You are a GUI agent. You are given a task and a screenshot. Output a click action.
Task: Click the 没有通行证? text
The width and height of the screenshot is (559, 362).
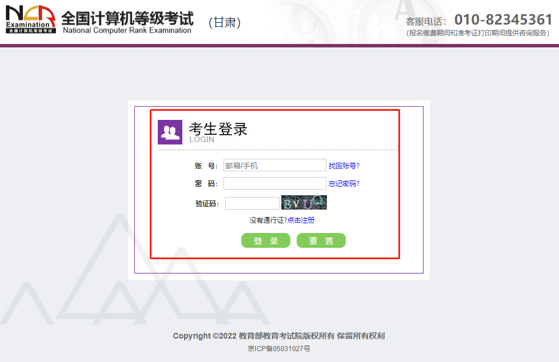click(268, 220)
